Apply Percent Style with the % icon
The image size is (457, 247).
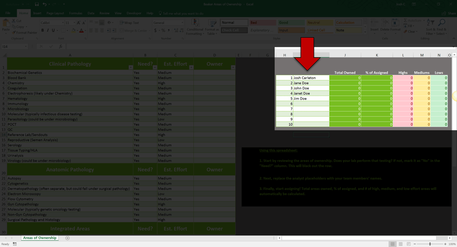pos(163,30)
